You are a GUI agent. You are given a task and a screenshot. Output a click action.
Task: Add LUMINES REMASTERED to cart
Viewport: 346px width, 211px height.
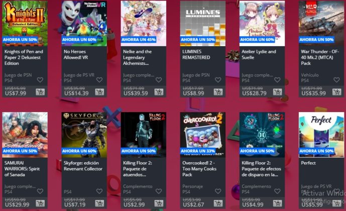218,92
